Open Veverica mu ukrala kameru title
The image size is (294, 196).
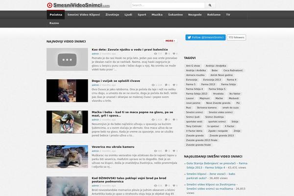pos(113,147)
